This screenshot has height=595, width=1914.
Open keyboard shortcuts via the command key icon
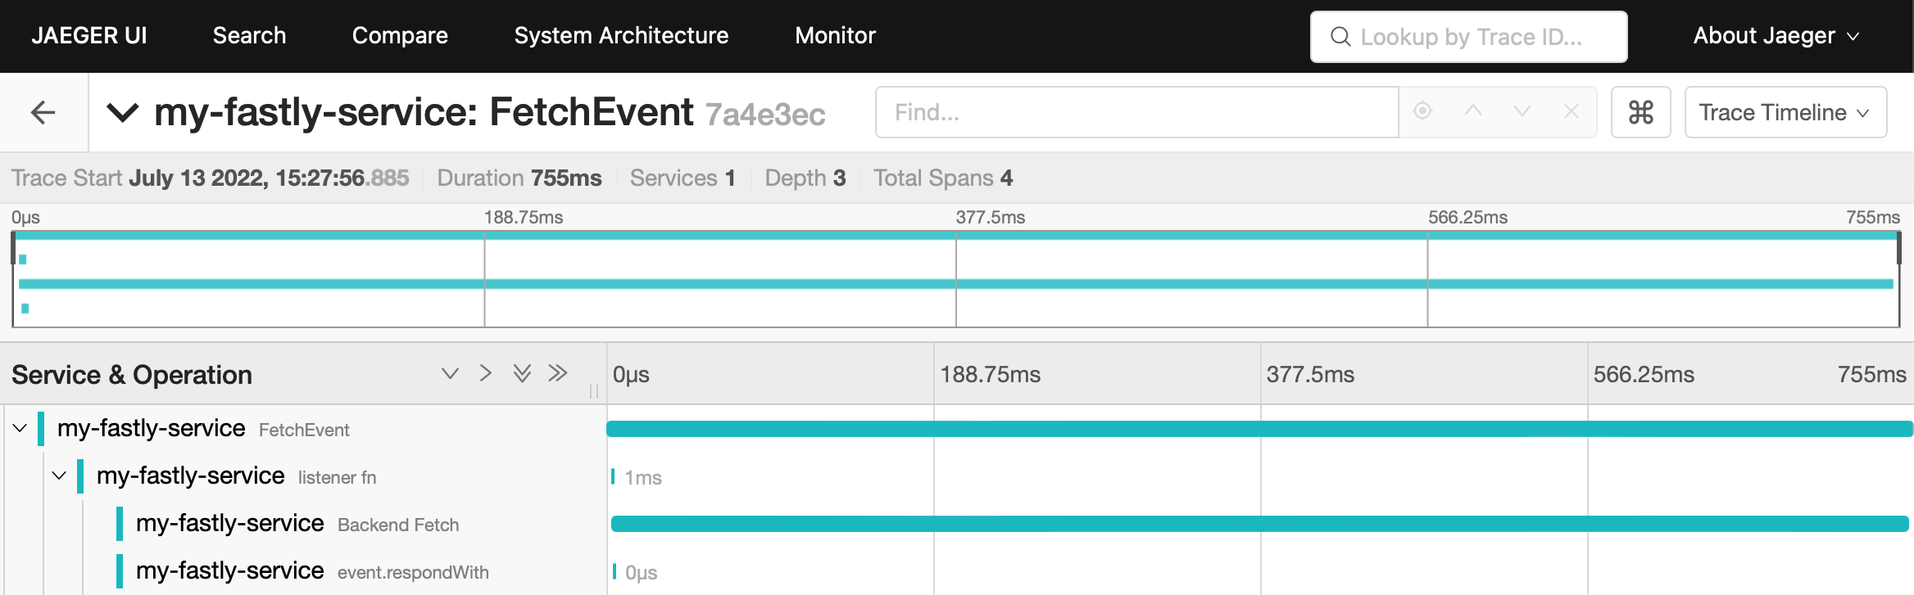click(x=1641, y=112)
